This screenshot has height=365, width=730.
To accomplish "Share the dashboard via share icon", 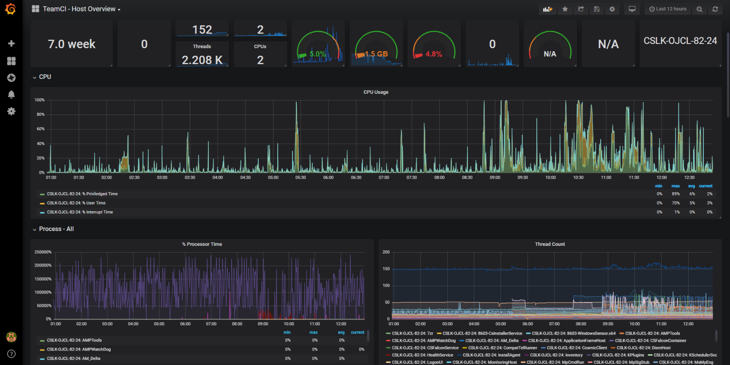I will click(x=581, y=9).
